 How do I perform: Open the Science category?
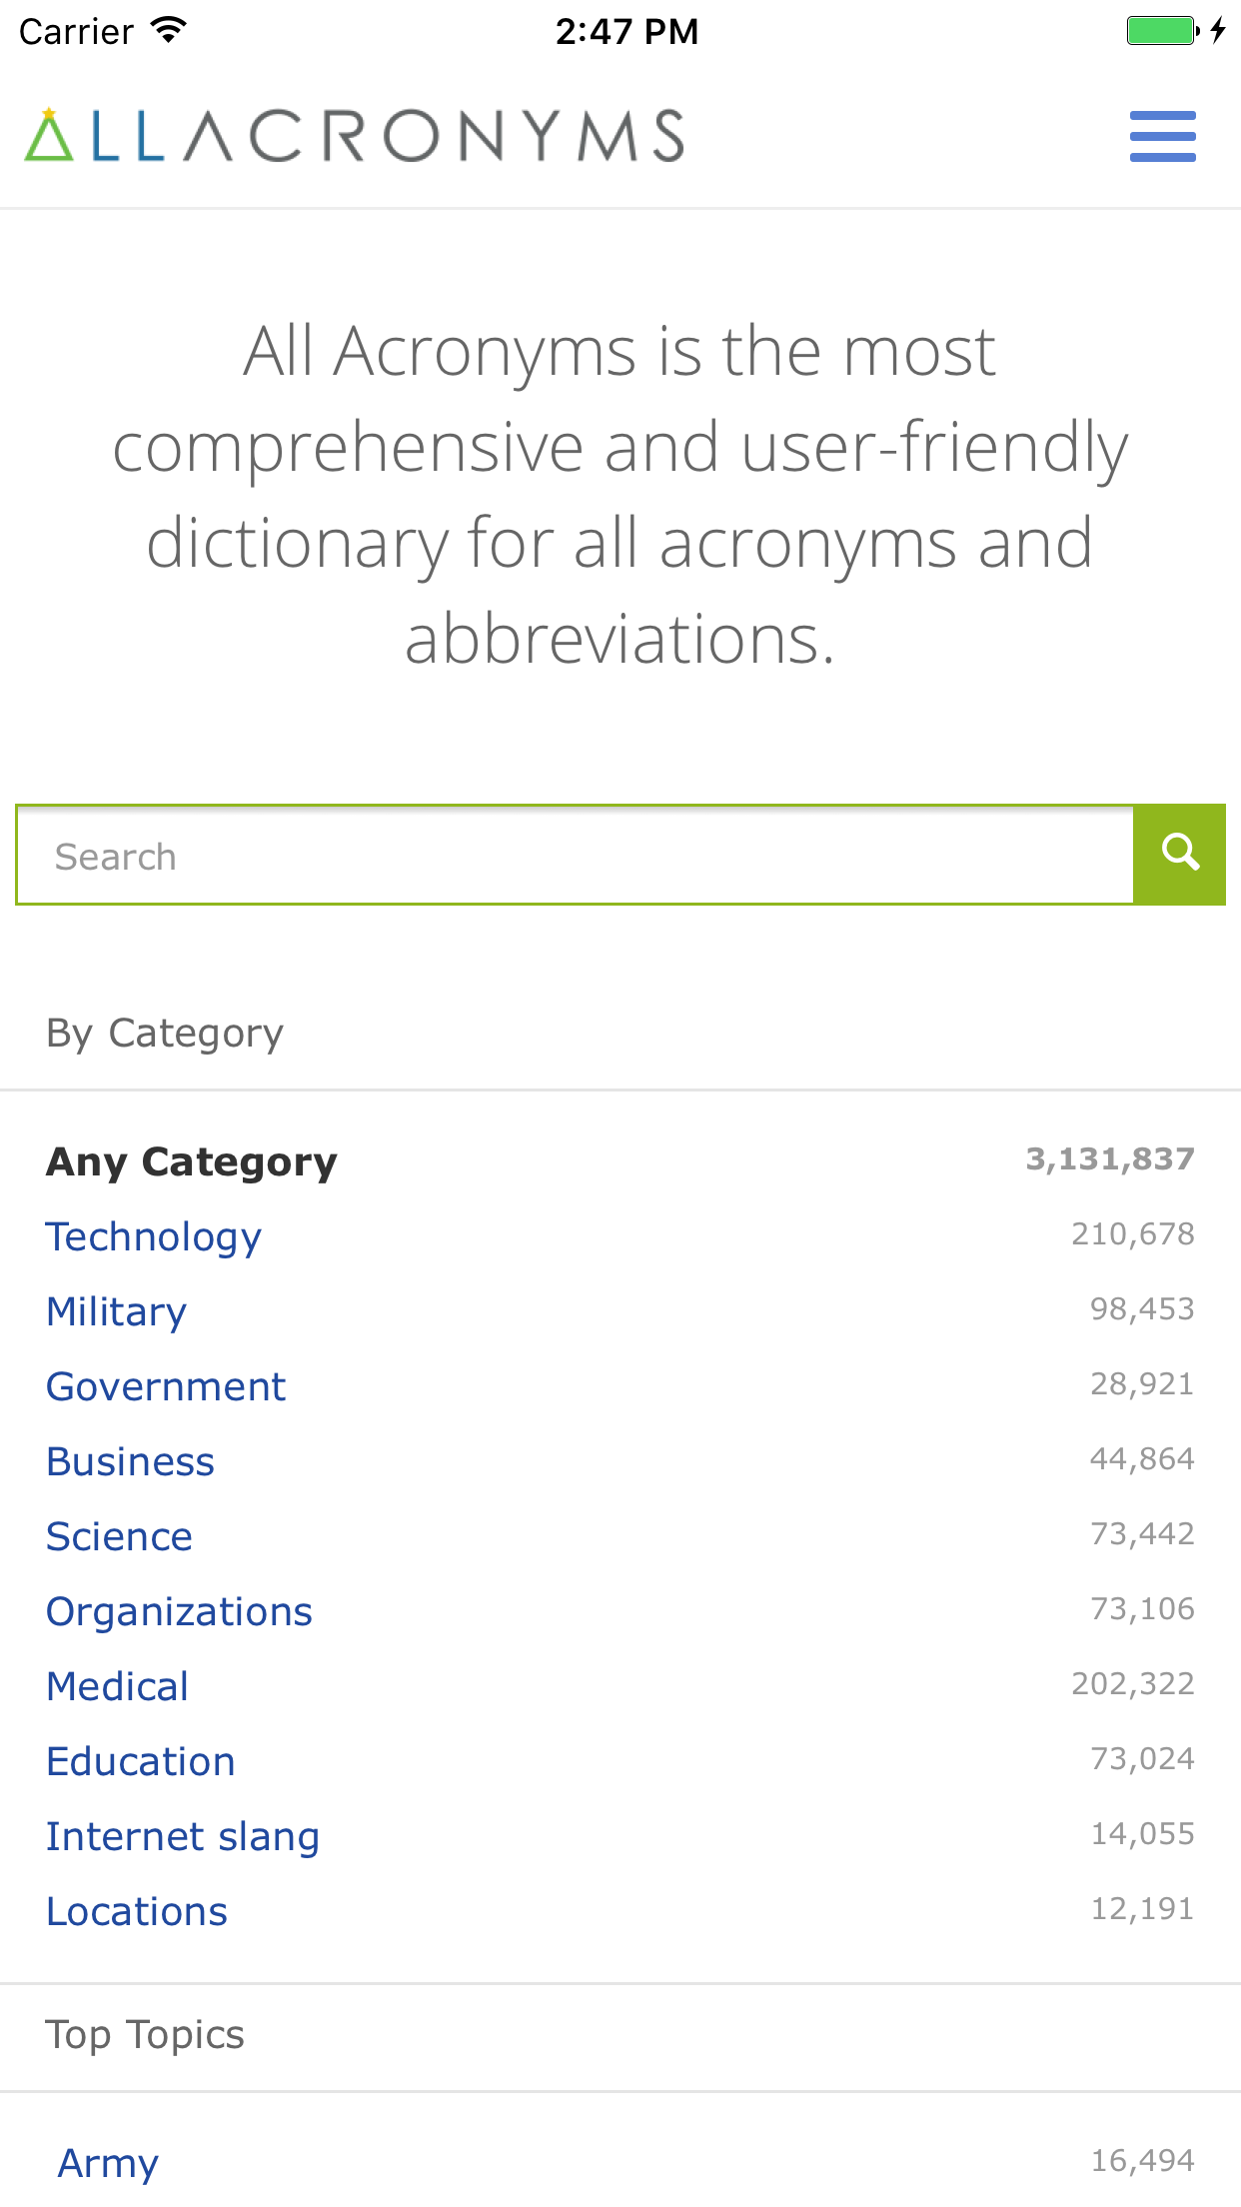point(120,1536)
